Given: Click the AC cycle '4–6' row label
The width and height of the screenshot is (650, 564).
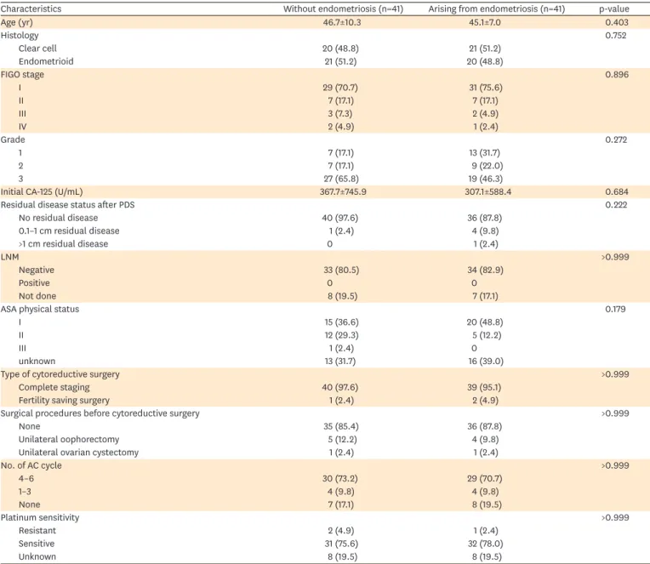Looking at the screenshot, I should pyautogui.click(x=26, y=479).
